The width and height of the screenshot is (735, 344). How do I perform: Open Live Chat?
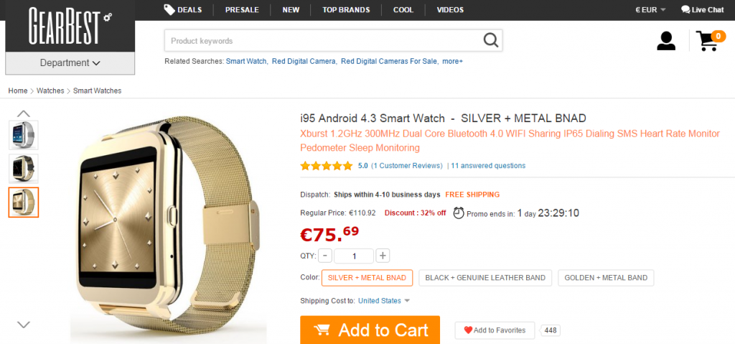tap(702, 10)
